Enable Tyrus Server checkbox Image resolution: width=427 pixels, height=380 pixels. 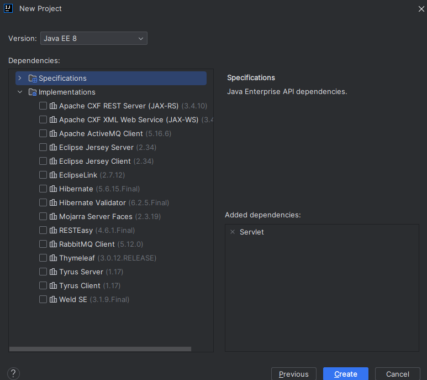(43, 272)
